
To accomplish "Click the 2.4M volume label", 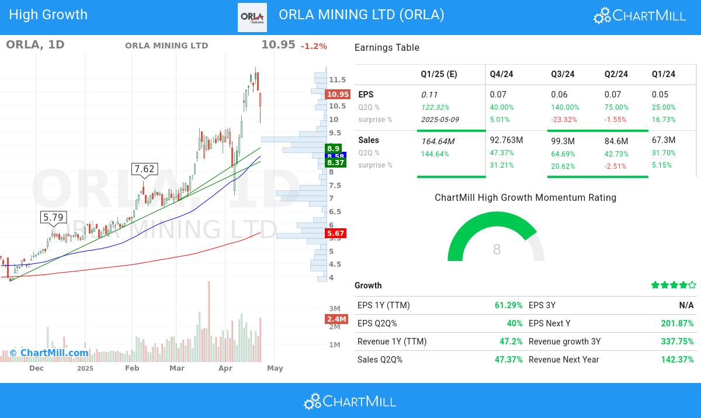I will [336, 319].
